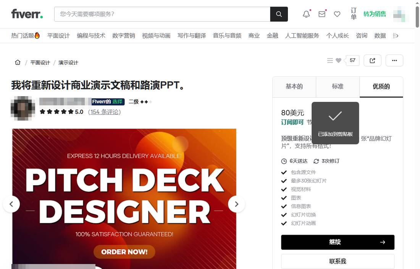The image size is (420, 269).
Task: Click the seller profile picture
Action: pyautogui.click(x=23, y=108)
